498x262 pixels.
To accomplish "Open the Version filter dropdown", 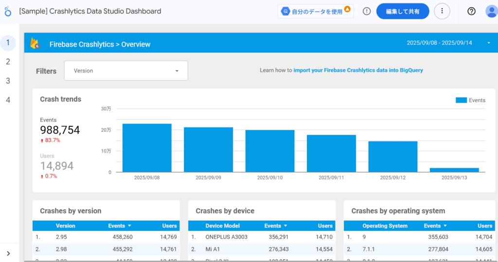I will tap(126, 71).
